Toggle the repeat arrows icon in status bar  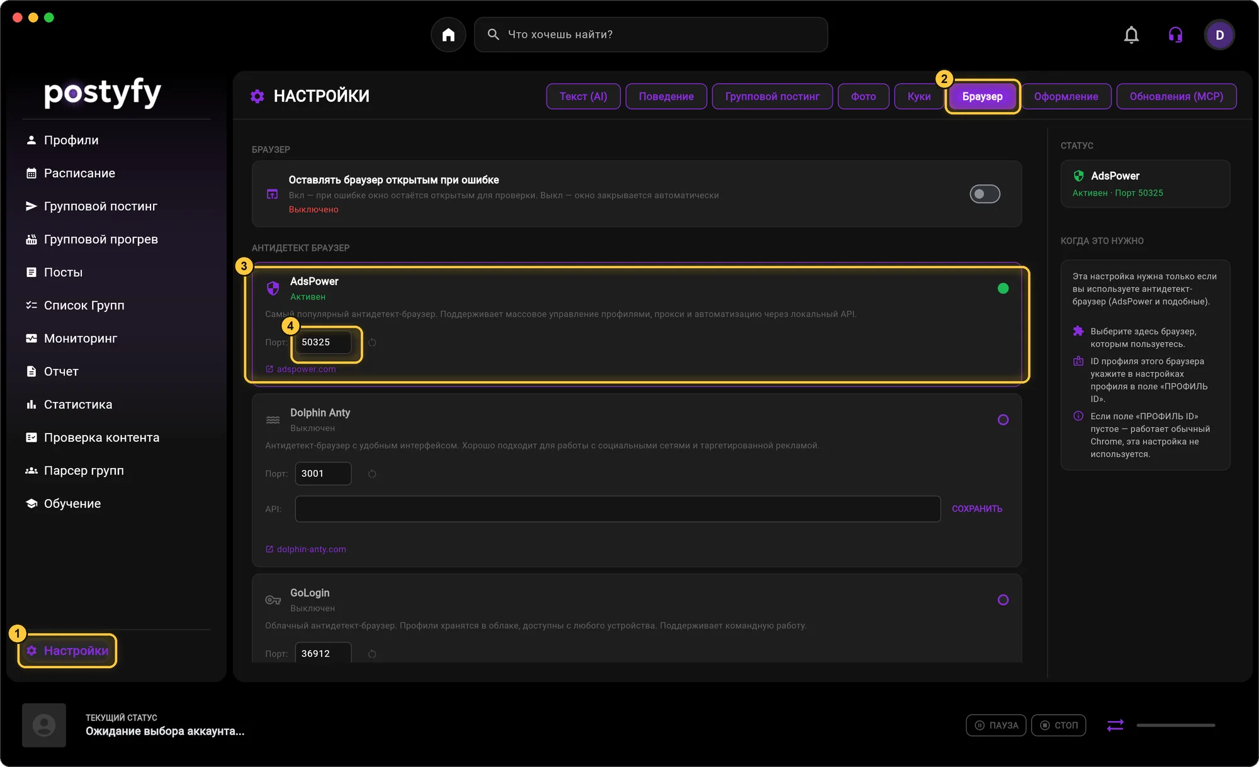click(x=1115, y=725)
